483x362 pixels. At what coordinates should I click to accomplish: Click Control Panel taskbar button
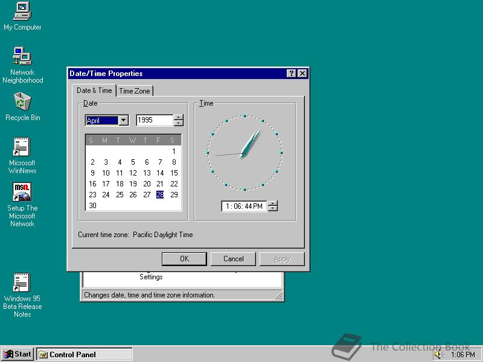85,354
